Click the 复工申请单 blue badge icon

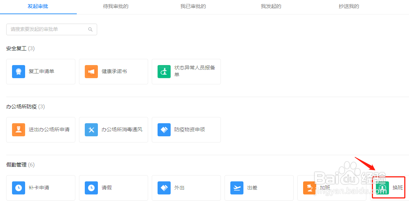coord(19,72)
